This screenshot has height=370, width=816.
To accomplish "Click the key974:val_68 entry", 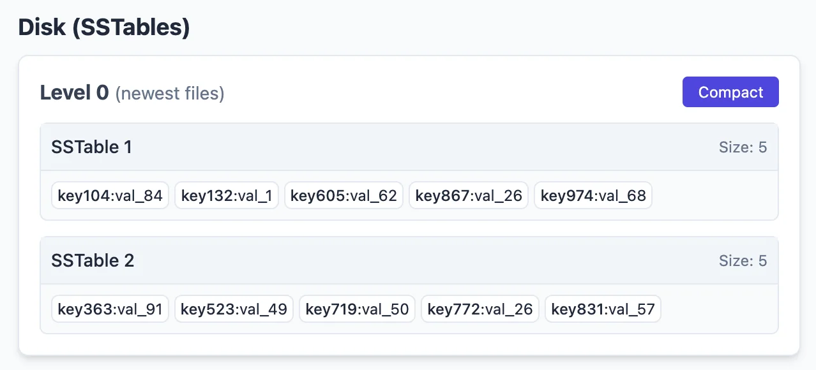I will click(593, 195).
